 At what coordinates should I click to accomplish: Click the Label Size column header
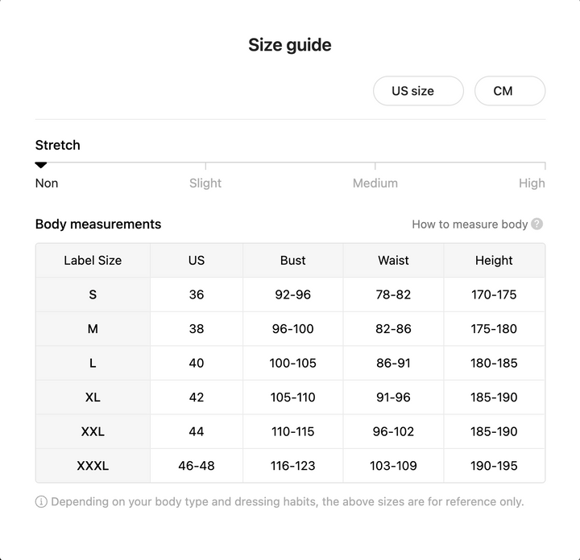93,261
